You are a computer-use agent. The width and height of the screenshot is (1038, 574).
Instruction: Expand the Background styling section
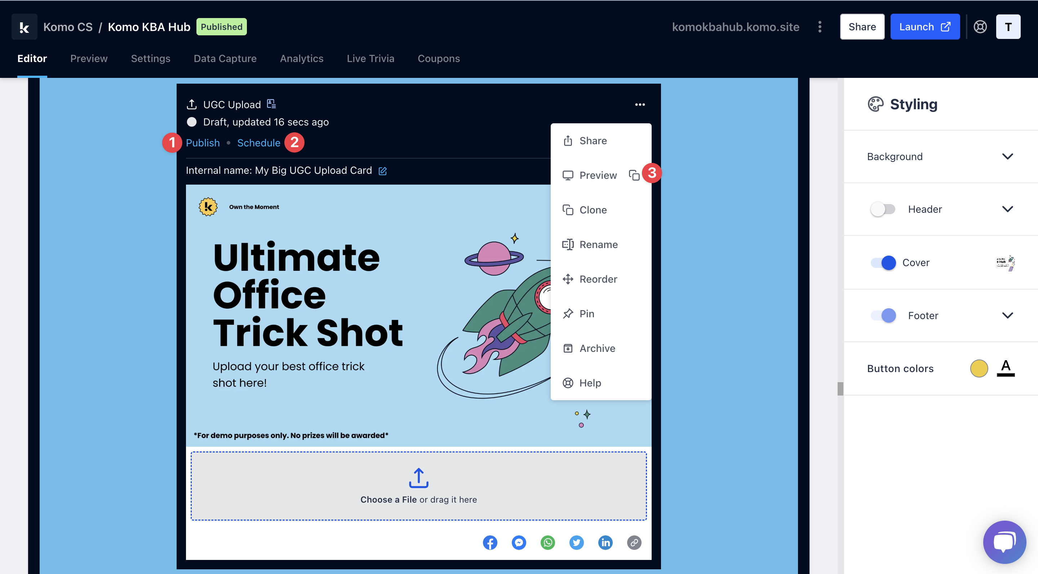[1007, 156]
